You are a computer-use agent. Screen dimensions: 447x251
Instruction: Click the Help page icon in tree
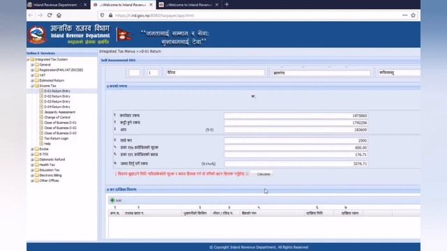41,144
